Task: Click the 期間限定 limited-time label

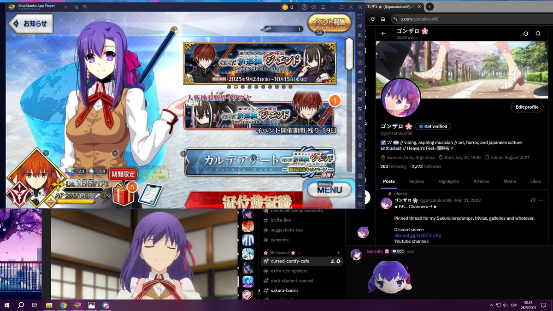Action: (x=123, y=174)
